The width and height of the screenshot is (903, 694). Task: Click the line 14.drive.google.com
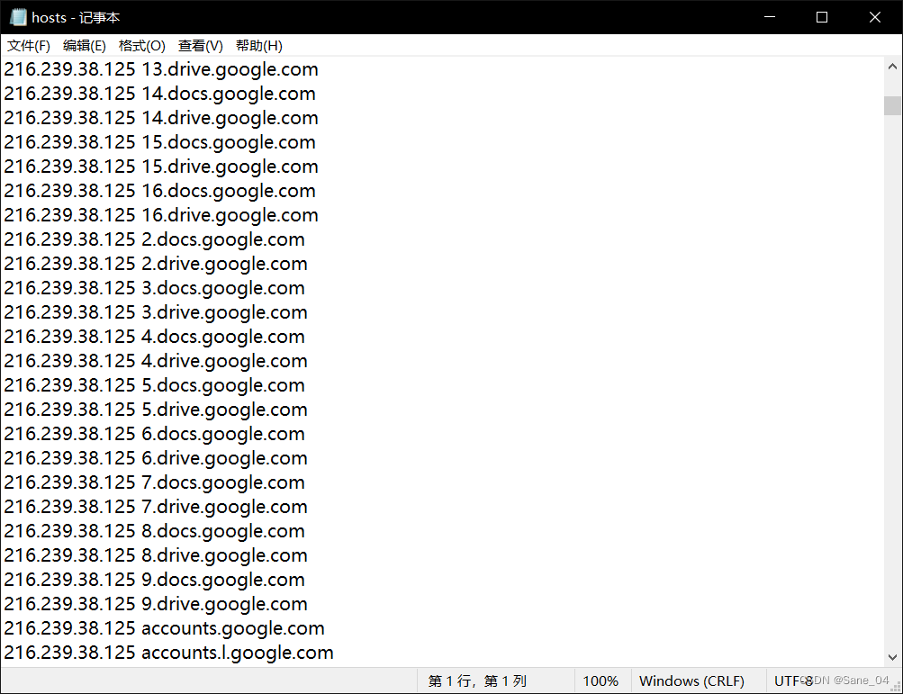pos(161,118)
